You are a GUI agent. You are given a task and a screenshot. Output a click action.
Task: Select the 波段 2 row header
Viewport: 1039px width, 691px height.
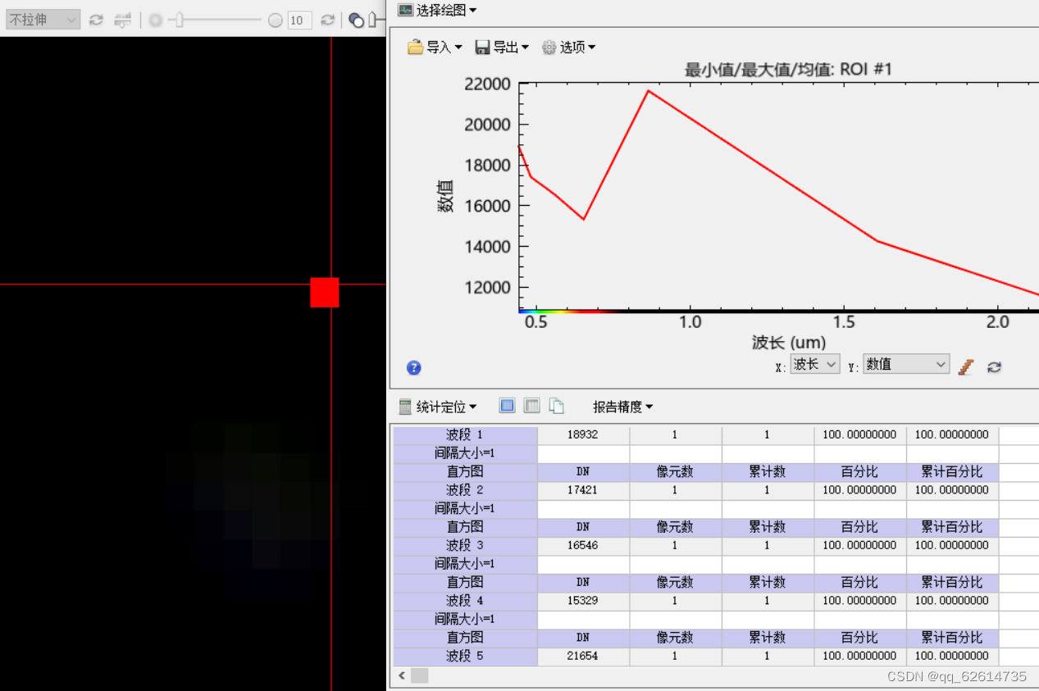(x=465, y=490)
